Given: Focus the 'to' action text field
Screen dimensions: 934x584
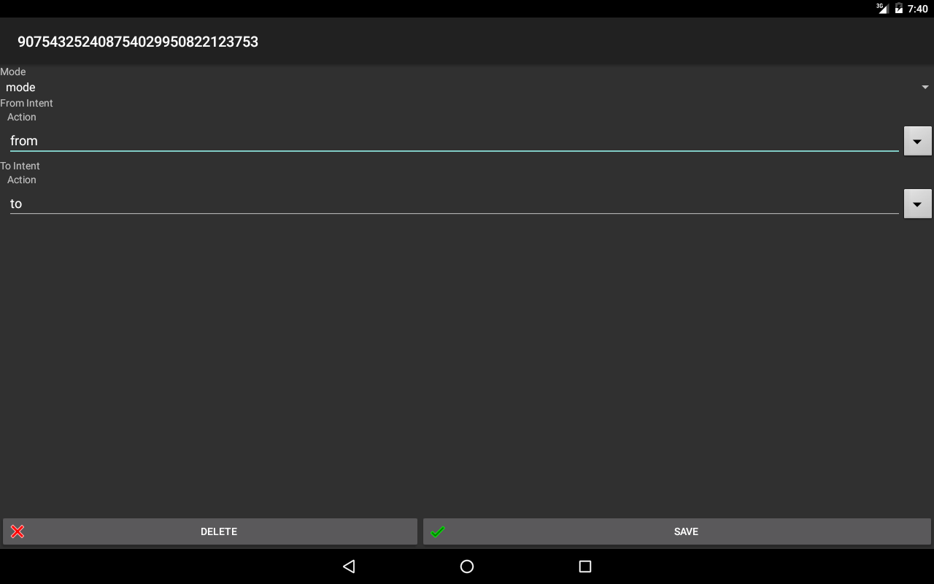Looking at the screenshot, I should [454, 203].
